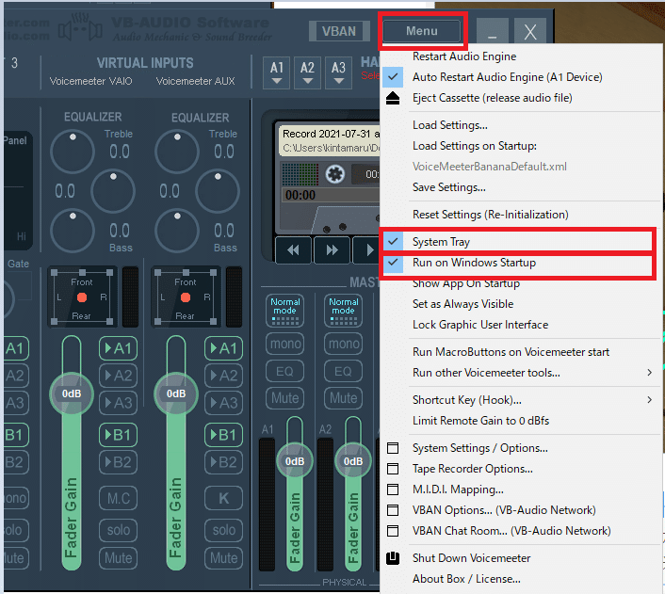Image resolution: width=665 pixels, height=594 pixels.
Task: Open the A2 hardware output dropdown
Action: click(x=307, y=72)
